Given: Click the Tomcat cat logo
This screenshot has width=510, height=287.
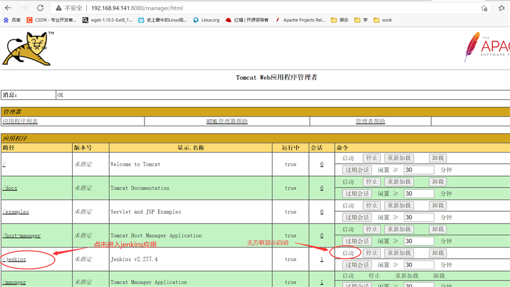Looking at the screenshot, I should pyautogui.click(x=28, y=49).
